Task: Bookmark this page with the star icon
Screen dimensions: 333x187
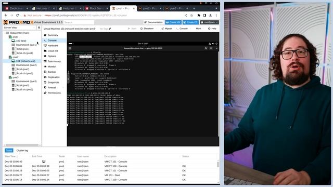Action: (191, 15)
